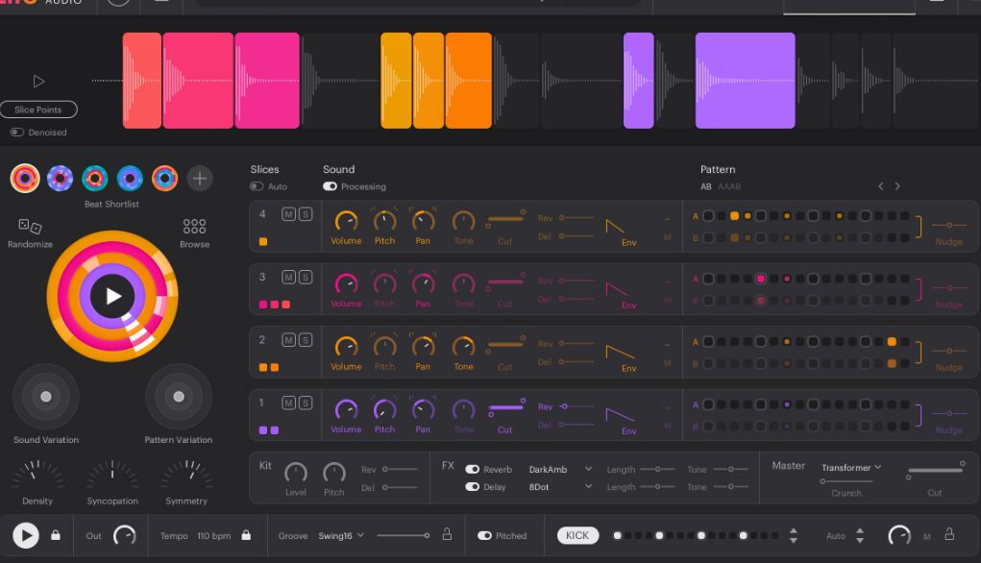Mute track 4 with the M button

pyautogui.click(x=288, y=214)
